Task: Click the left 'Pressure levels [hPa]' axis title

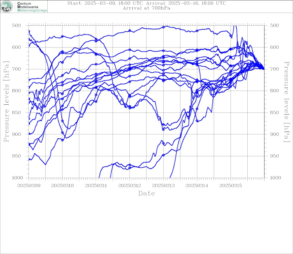Action: [x=6, y=102]
